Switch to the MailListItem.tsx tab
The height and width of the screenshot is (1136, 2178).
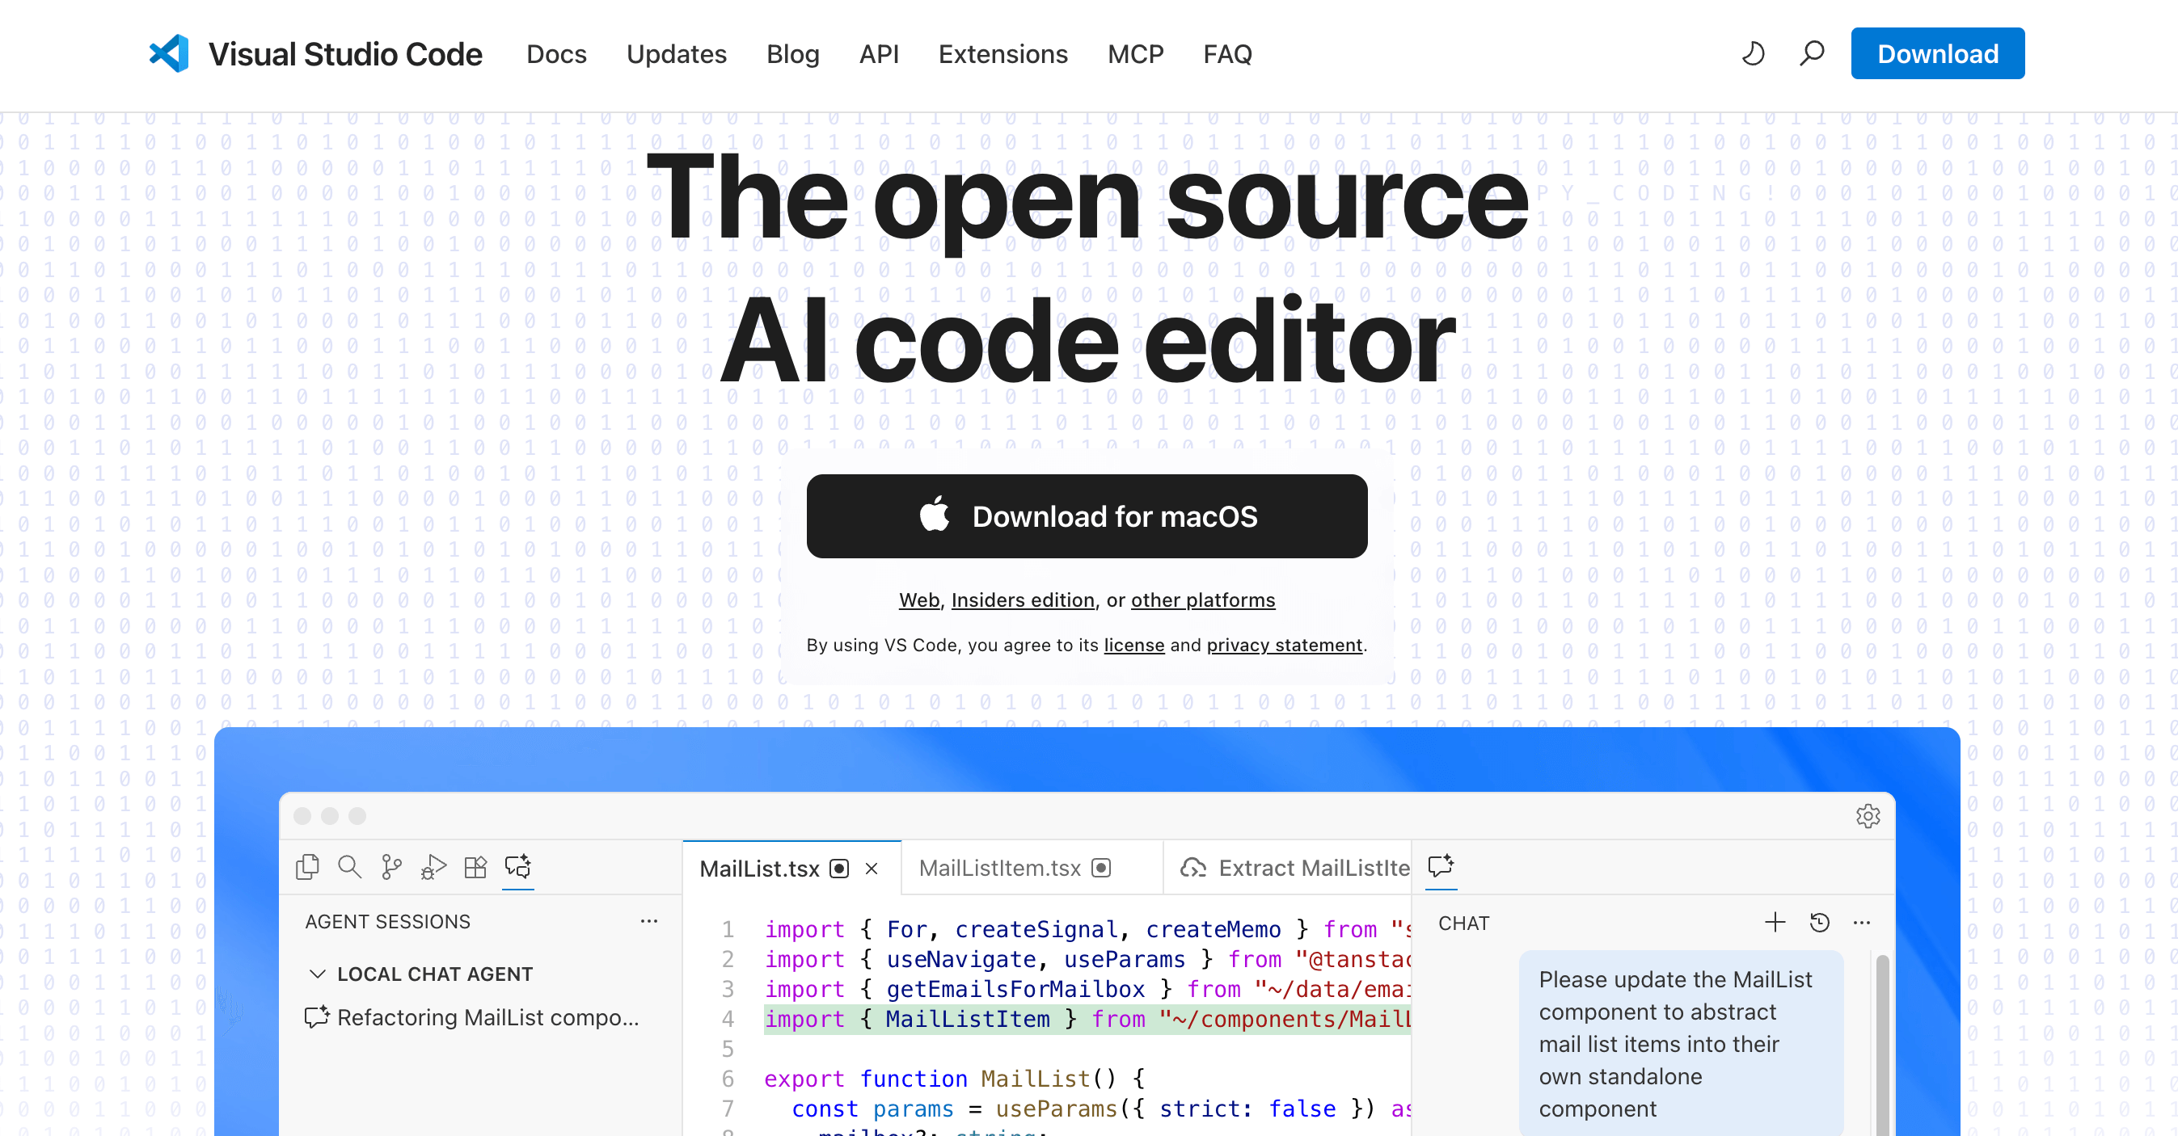click(x=1001, y=867)
